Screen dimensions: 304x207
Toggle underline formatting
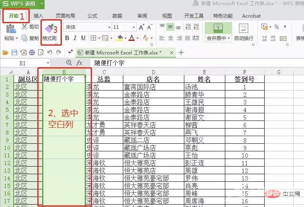click(x=83, y=38)
